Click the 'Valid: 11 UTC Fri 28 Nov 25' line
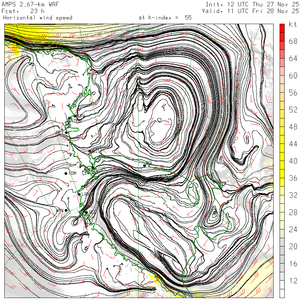The height and width of the screenshot is (301, 301). pos(250,11)
